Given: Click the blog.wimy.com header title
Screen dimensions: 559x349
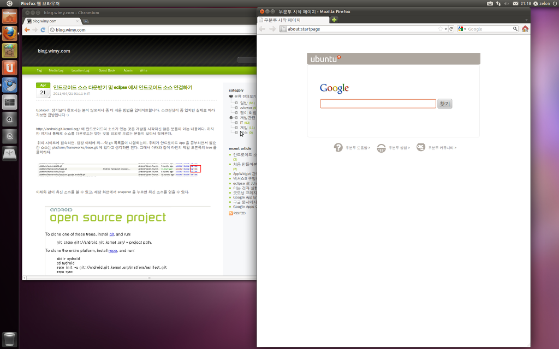Looking at the screenshot, I should pos(54,51).
